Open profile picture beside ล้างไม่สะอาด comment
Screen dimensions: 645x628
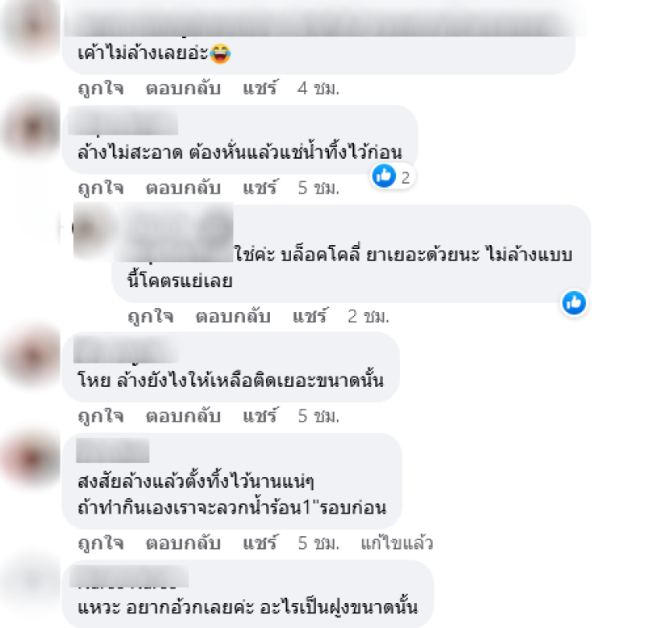(32, 128)
